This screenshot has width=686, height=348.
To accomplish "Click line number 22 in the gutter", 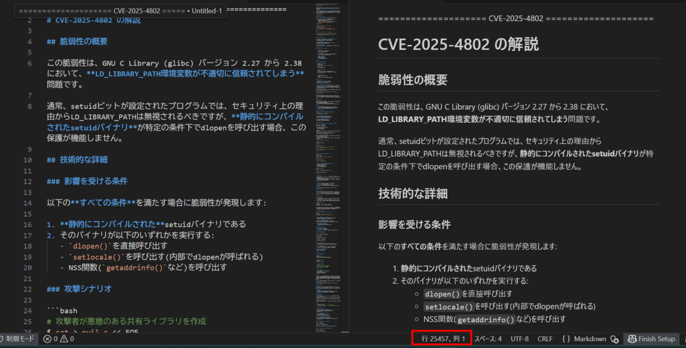I will coord(27,288).
